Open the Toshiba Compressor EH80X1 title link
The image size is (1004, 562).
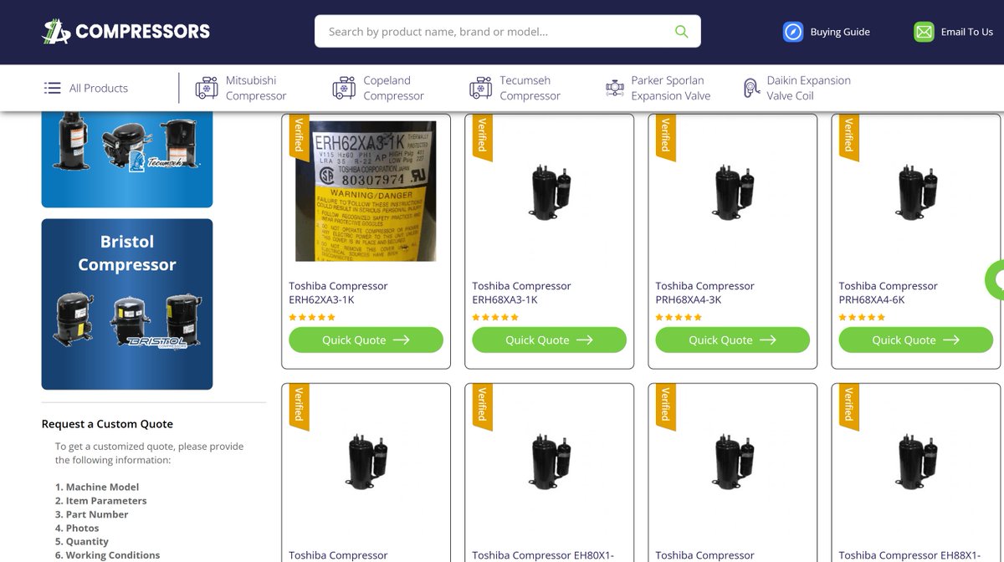tap(543, 555)
